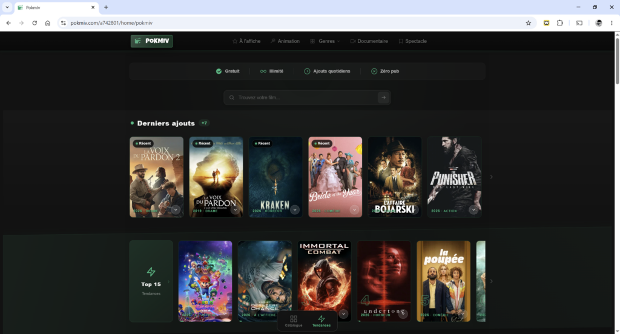Expand details on La Voix du Pardon 2
This screenshot has width=620, height=334.
coord(176,210)
